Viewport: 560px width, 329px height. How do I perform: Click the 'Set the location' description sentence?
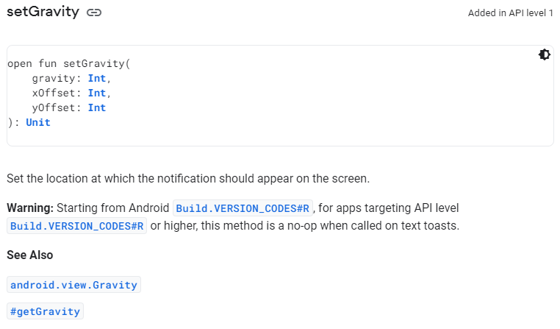[188, 178]
